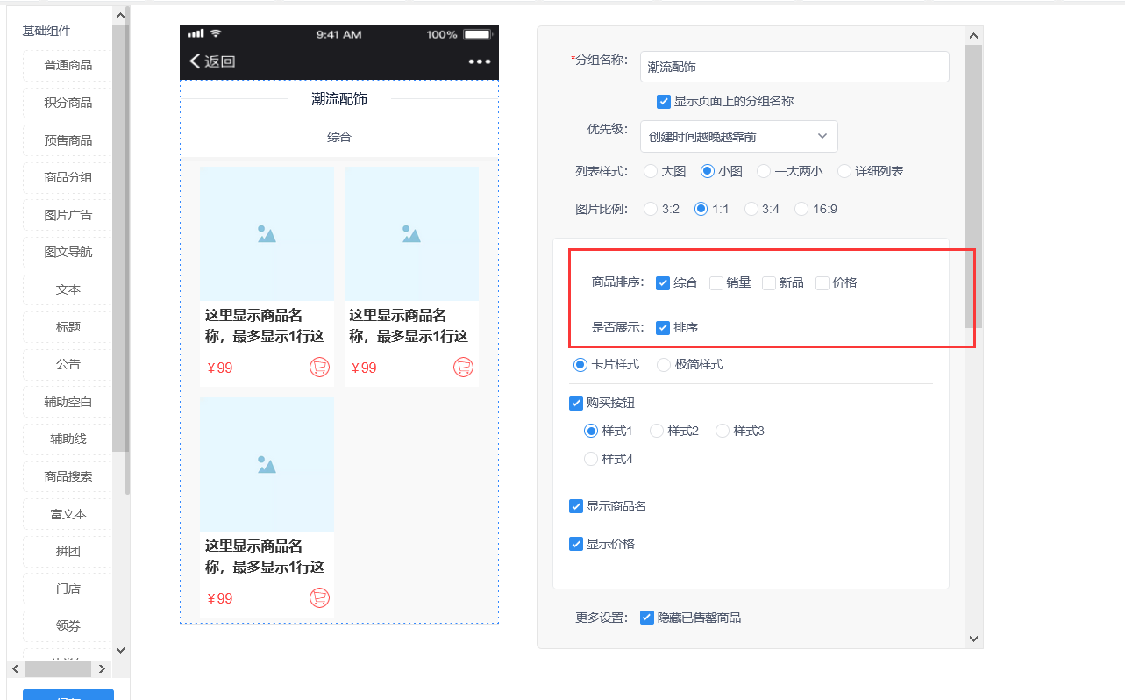Click the sidebar horizontal scroll left arrow
This screenshot has height=700, width=1125.
(15, 668)
